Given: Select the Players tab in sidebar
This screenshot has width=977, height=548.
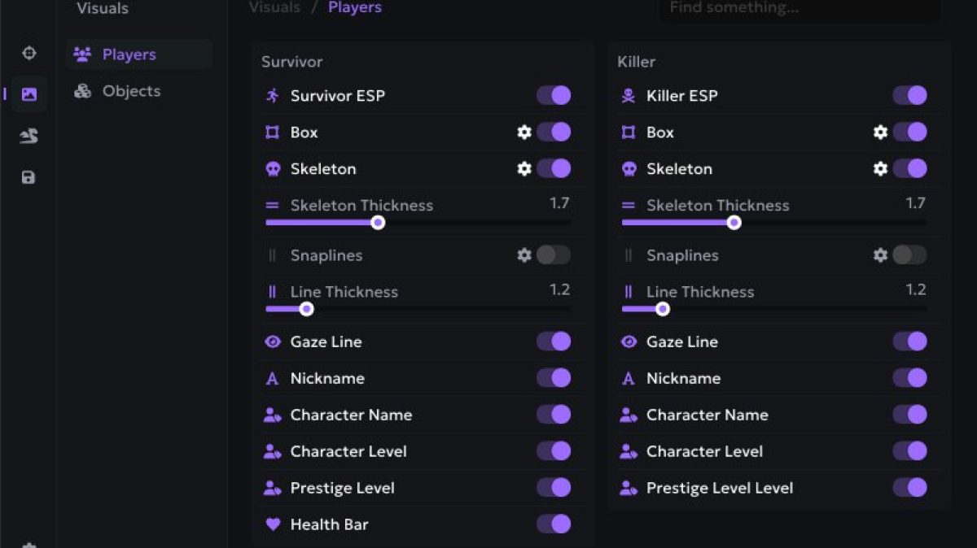Looking at the screenshot, I should [129, 54].
